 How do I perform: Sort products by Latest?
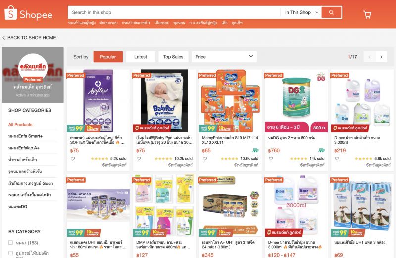(x=141, y=57)
